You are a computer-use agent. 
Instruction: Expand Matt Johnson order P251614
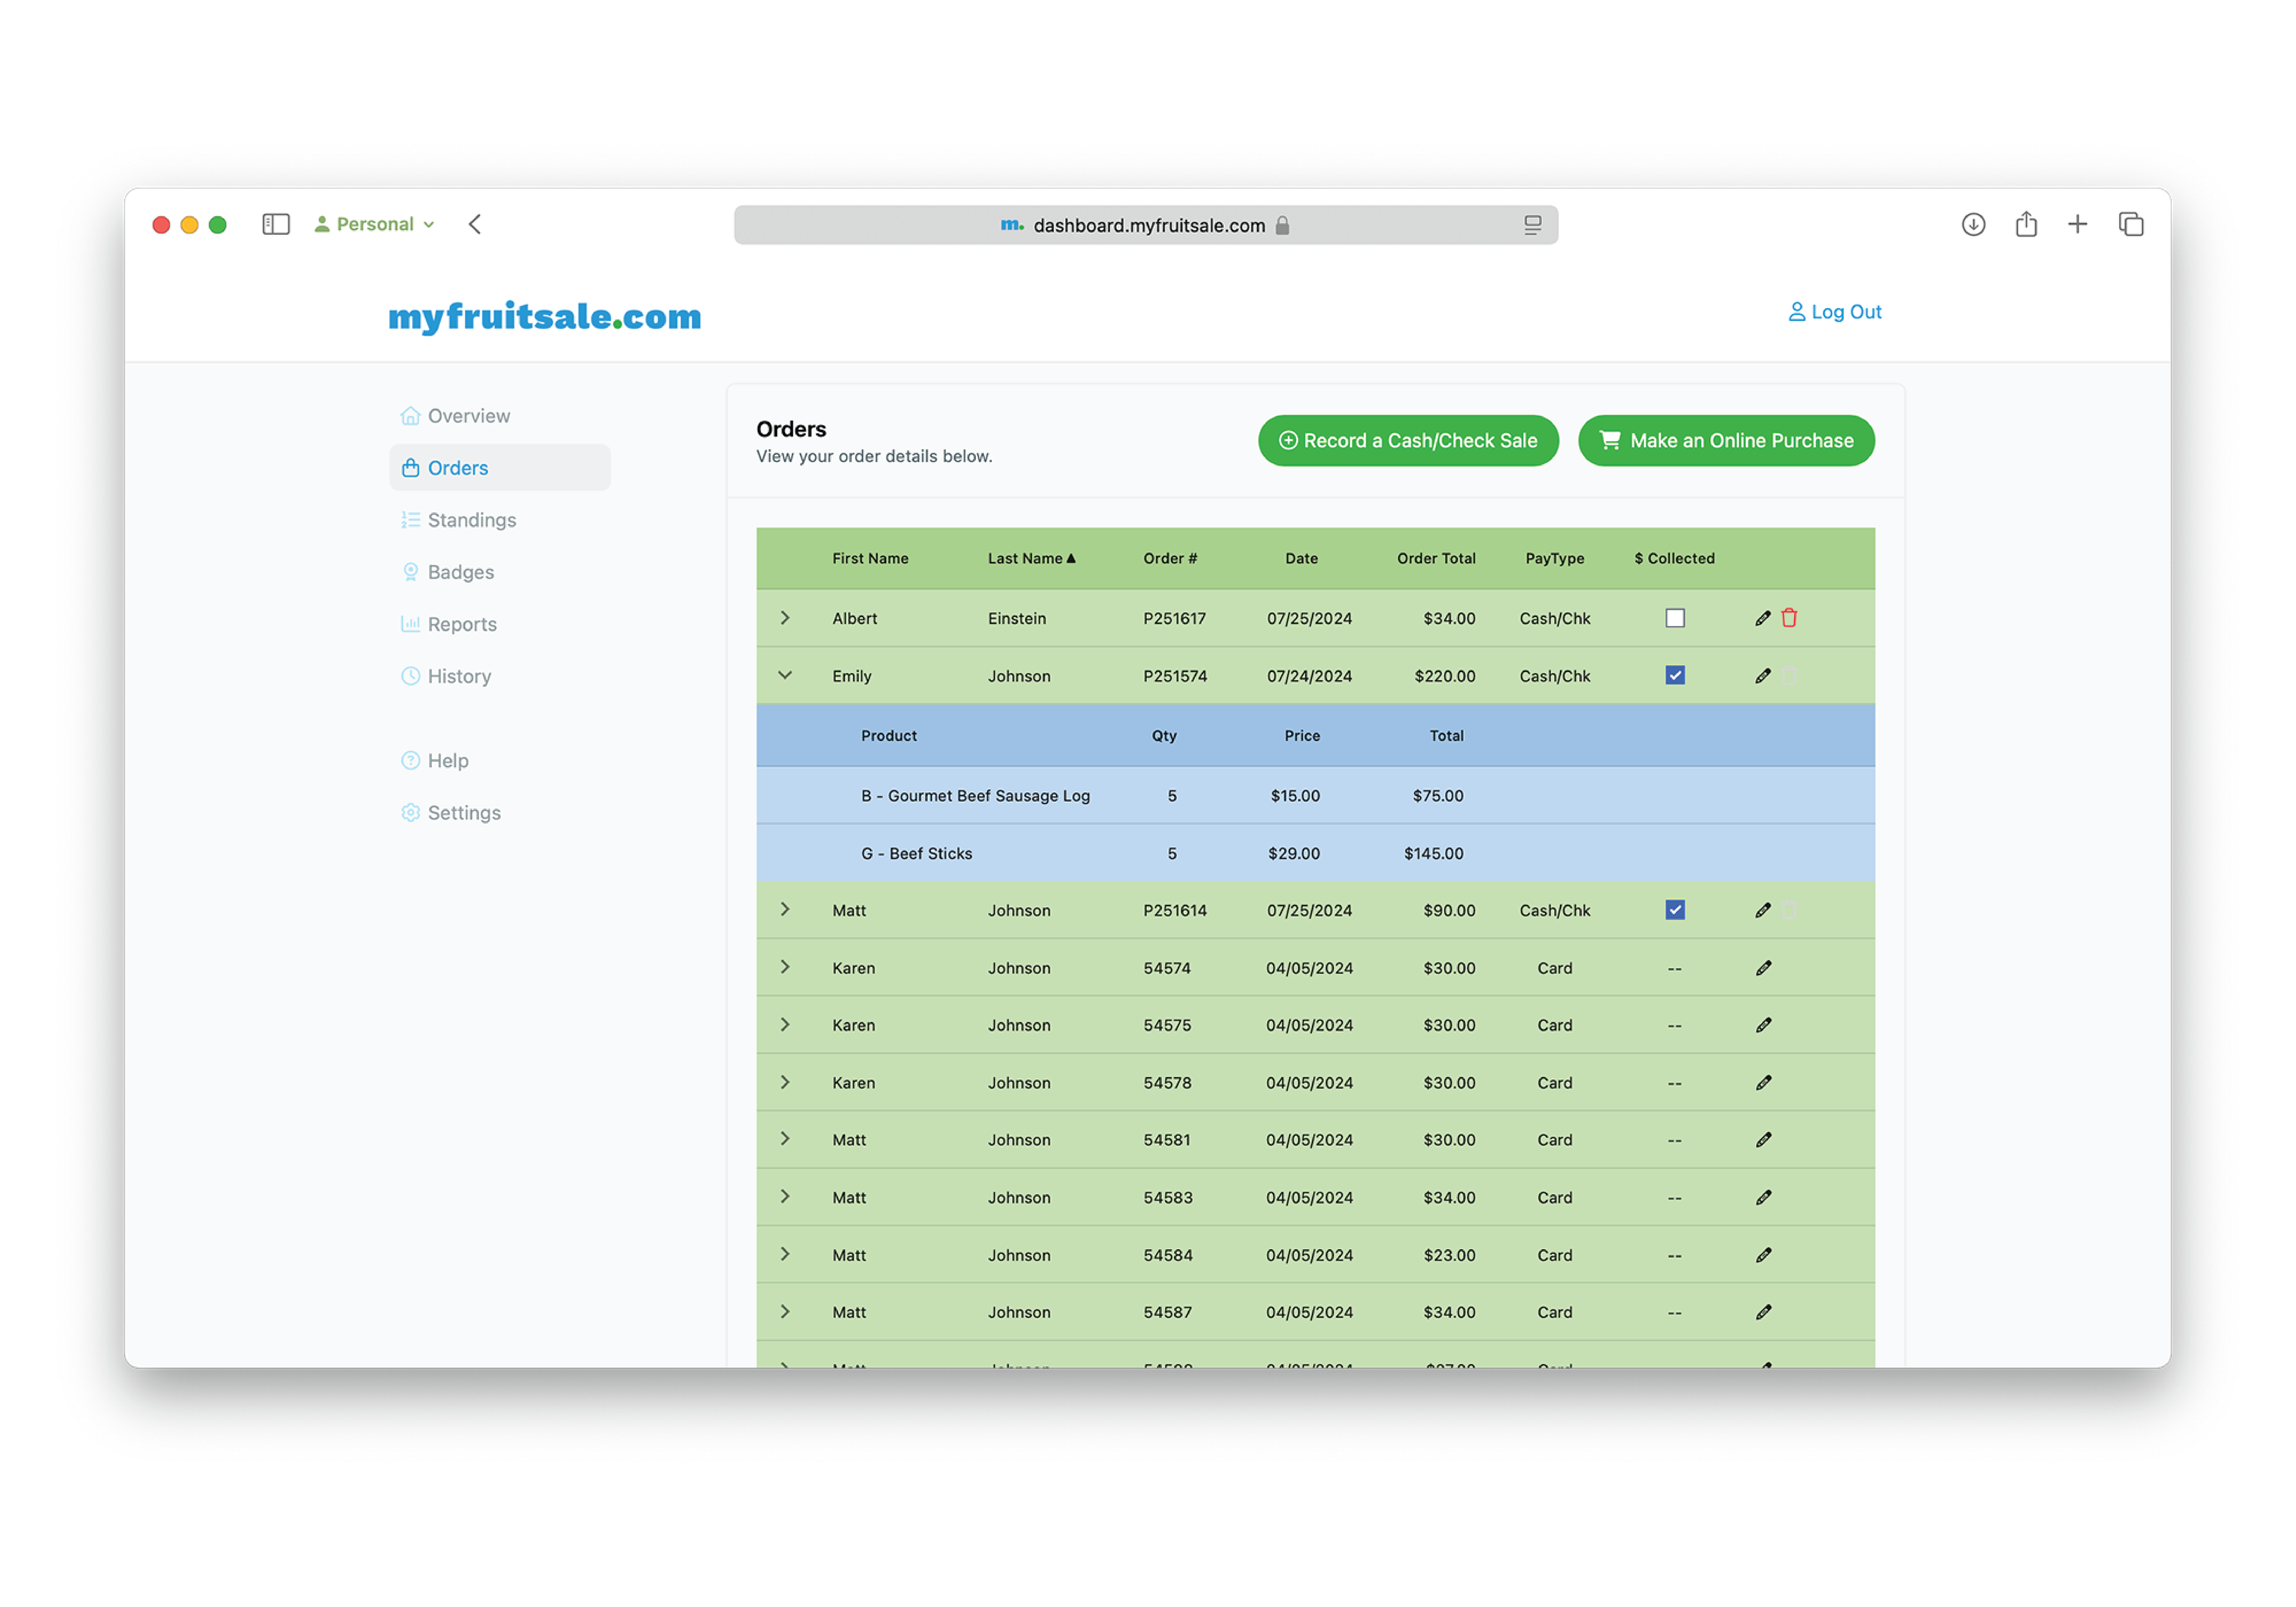pyautogui.click(x=785, y=909)
